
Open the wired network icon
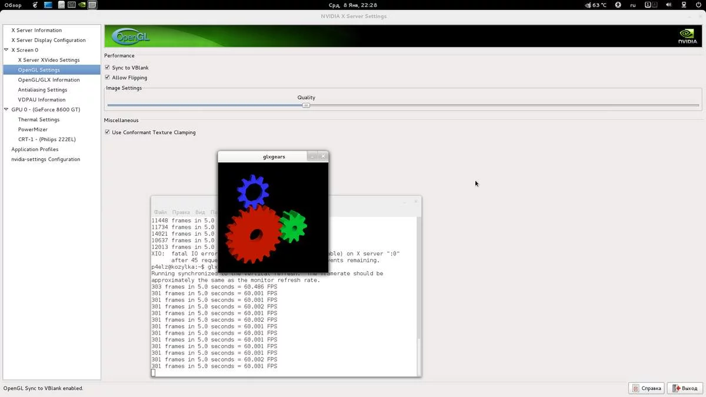682,5
